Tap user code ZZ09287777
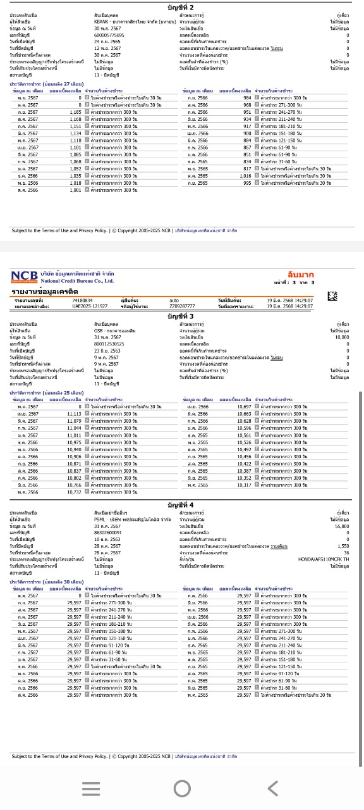 tap(183, 306)
